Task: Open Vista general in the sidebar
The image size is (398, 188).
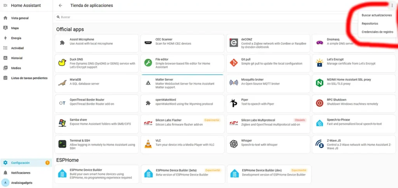Action: tap(19, 18)
